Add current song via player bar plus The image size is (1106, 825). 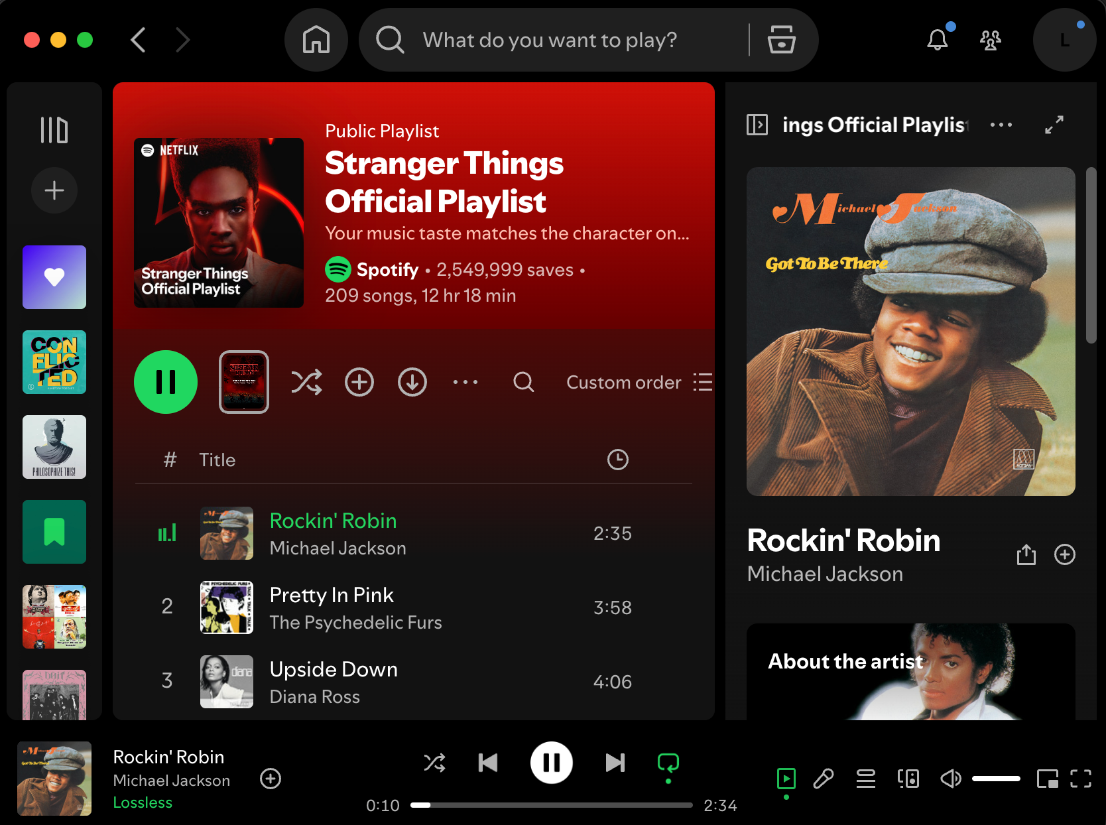pos(271,779)
